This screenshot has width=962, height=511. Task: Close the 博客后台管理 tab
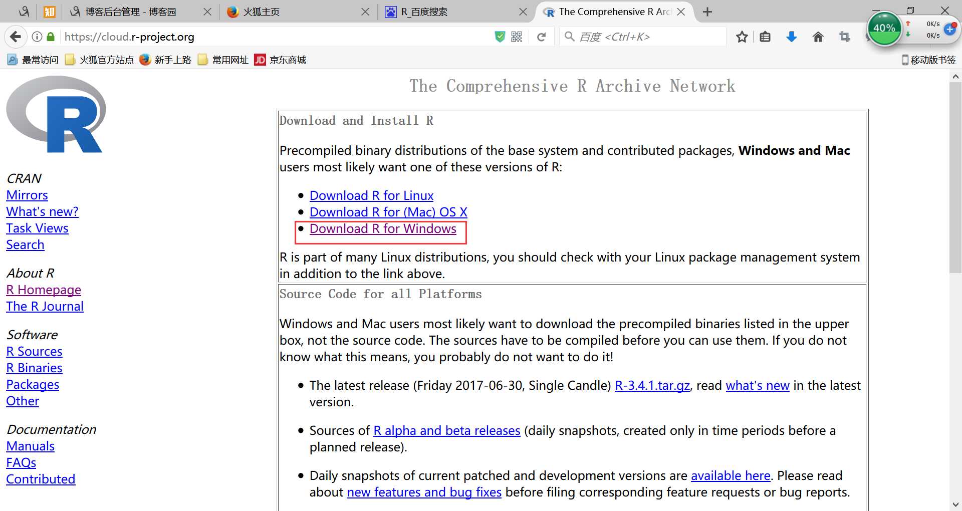pyautogui.click(x=207, y=12)
